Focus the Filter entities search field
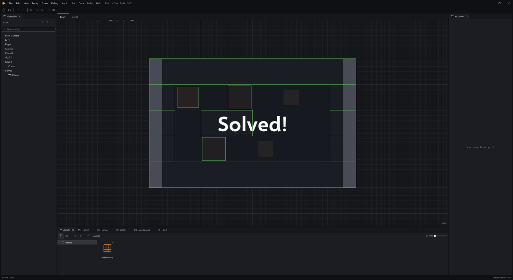The width and height of the screenshot is (513, 280). pyautogui.click(x=29, y=29)
